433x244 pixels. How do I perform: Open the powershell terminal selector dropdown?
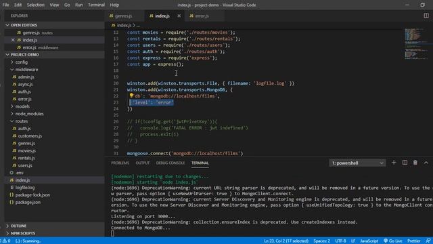(x=357, y=163)
